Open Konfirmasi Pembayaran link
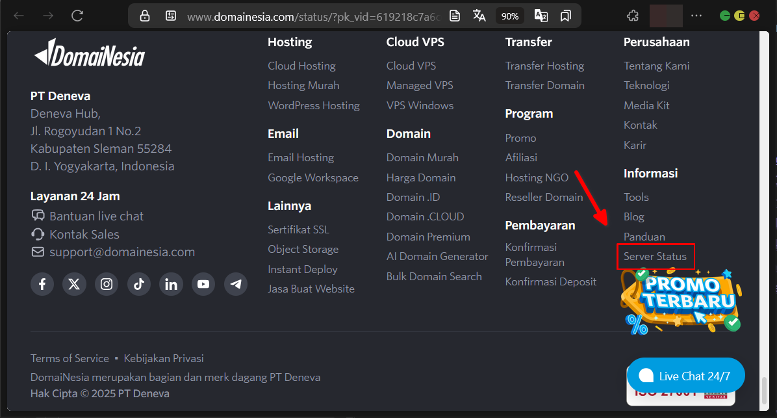Viewport: 777px width, 418px height. coord(535,254)
